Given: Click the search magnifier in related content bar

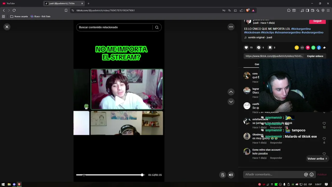Looking at the screenshot, I should pos(157,27).
